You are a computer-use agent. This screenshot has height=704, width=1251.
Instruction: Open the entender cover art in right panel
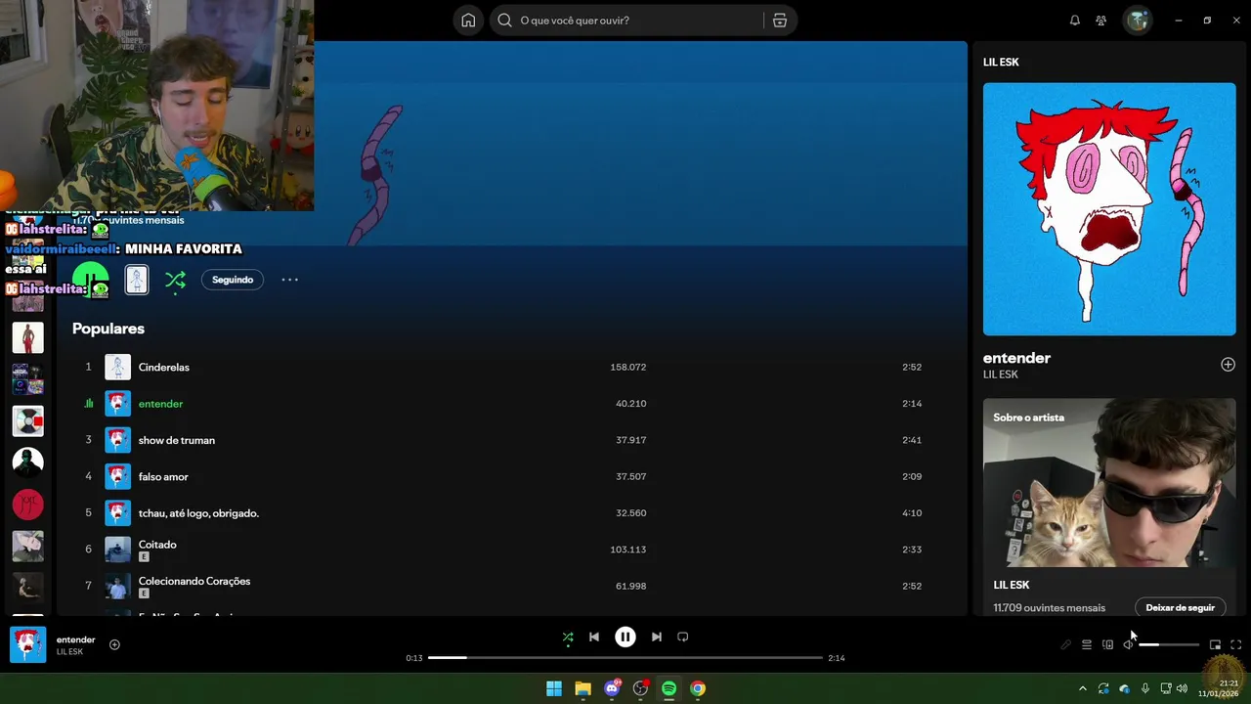[1109, 209]
